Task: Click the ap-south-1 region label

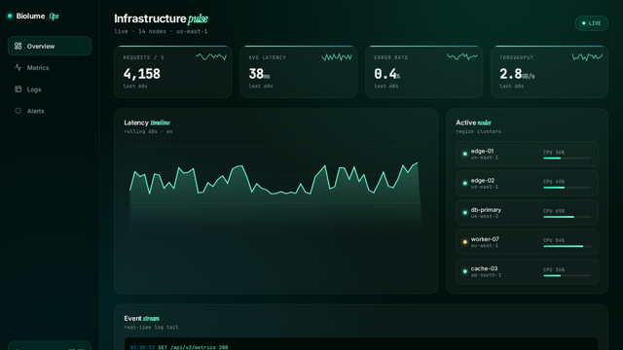Action: (x=486, y=275)
